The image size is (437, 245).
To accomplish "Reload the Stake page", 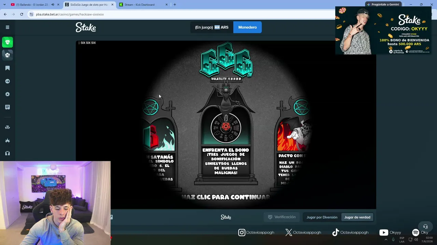I will (22, 14).
